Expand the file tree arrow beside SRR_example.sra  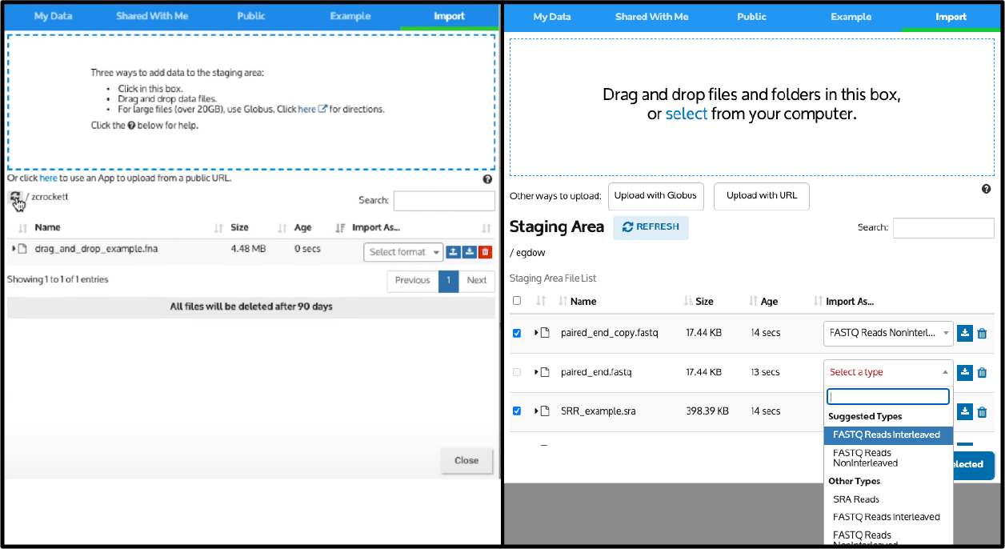point(537,411)
